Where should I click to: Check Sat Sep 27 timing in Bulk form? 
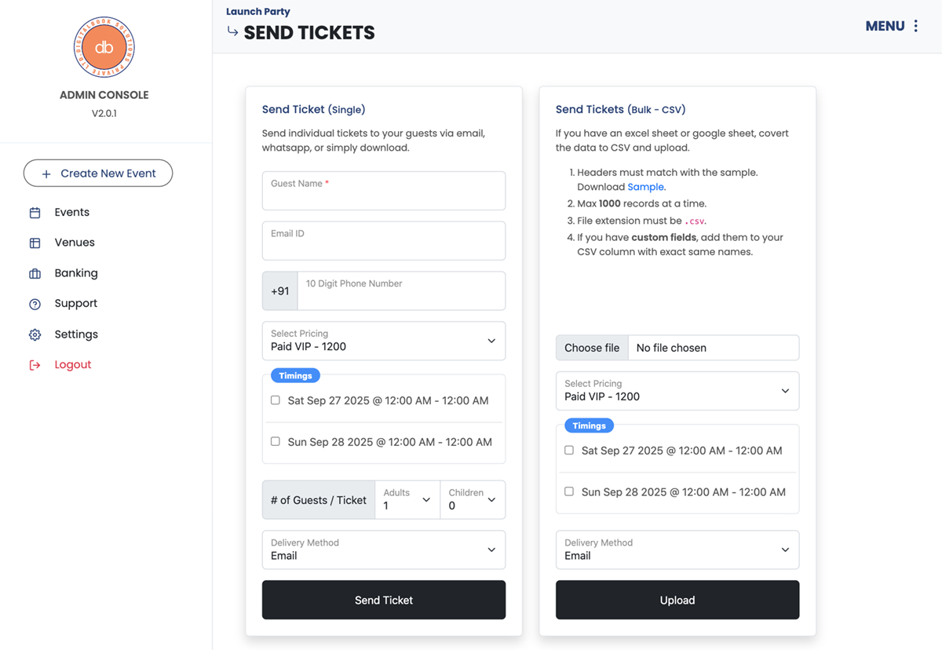coord(569,451)
